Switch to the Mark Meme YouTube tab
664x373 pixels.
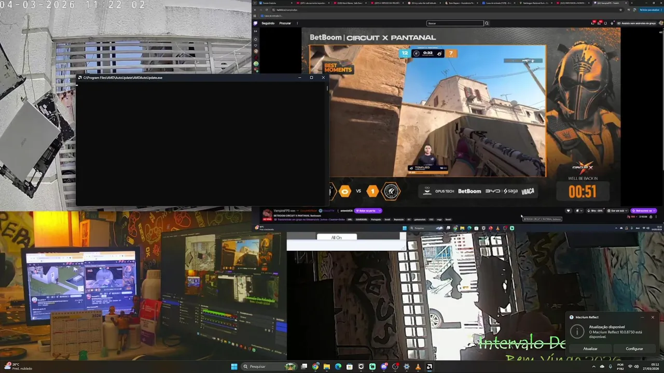point(350,4)
